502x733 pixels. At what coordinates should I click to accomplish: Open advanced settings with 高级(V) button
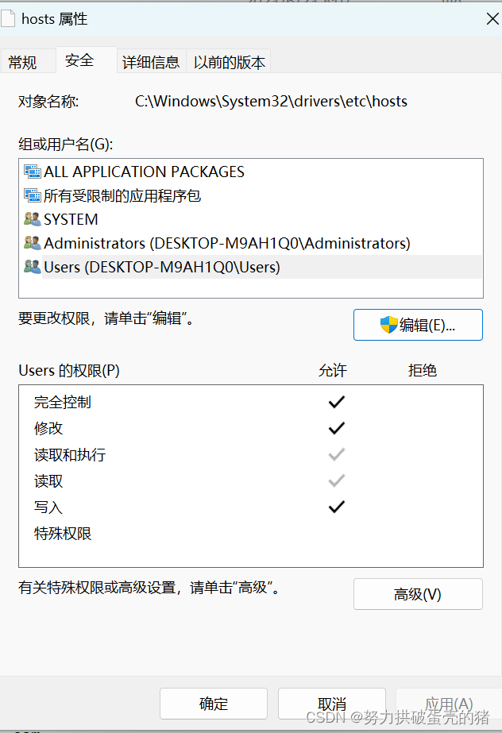tap(418, 594)
